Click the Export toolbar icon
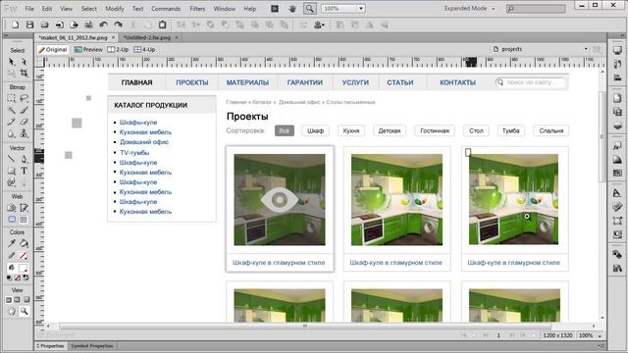This screenshot has height=353, width=628. click(x=75, y=25)
